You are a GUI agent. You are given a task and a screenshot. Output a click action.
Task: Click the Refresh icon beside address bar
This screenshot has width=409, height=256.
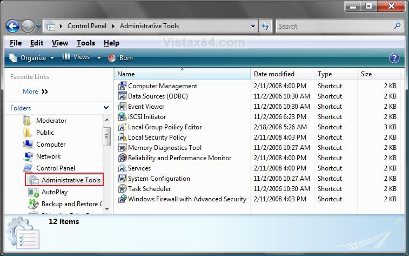[265, 26]
